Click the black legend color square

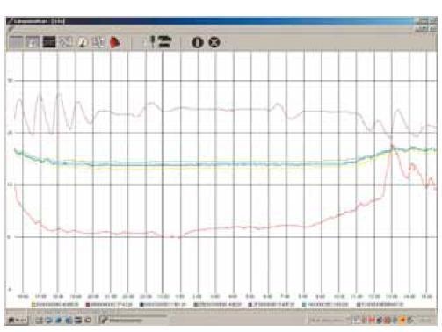pyautogui.click(x=141, y=305)
